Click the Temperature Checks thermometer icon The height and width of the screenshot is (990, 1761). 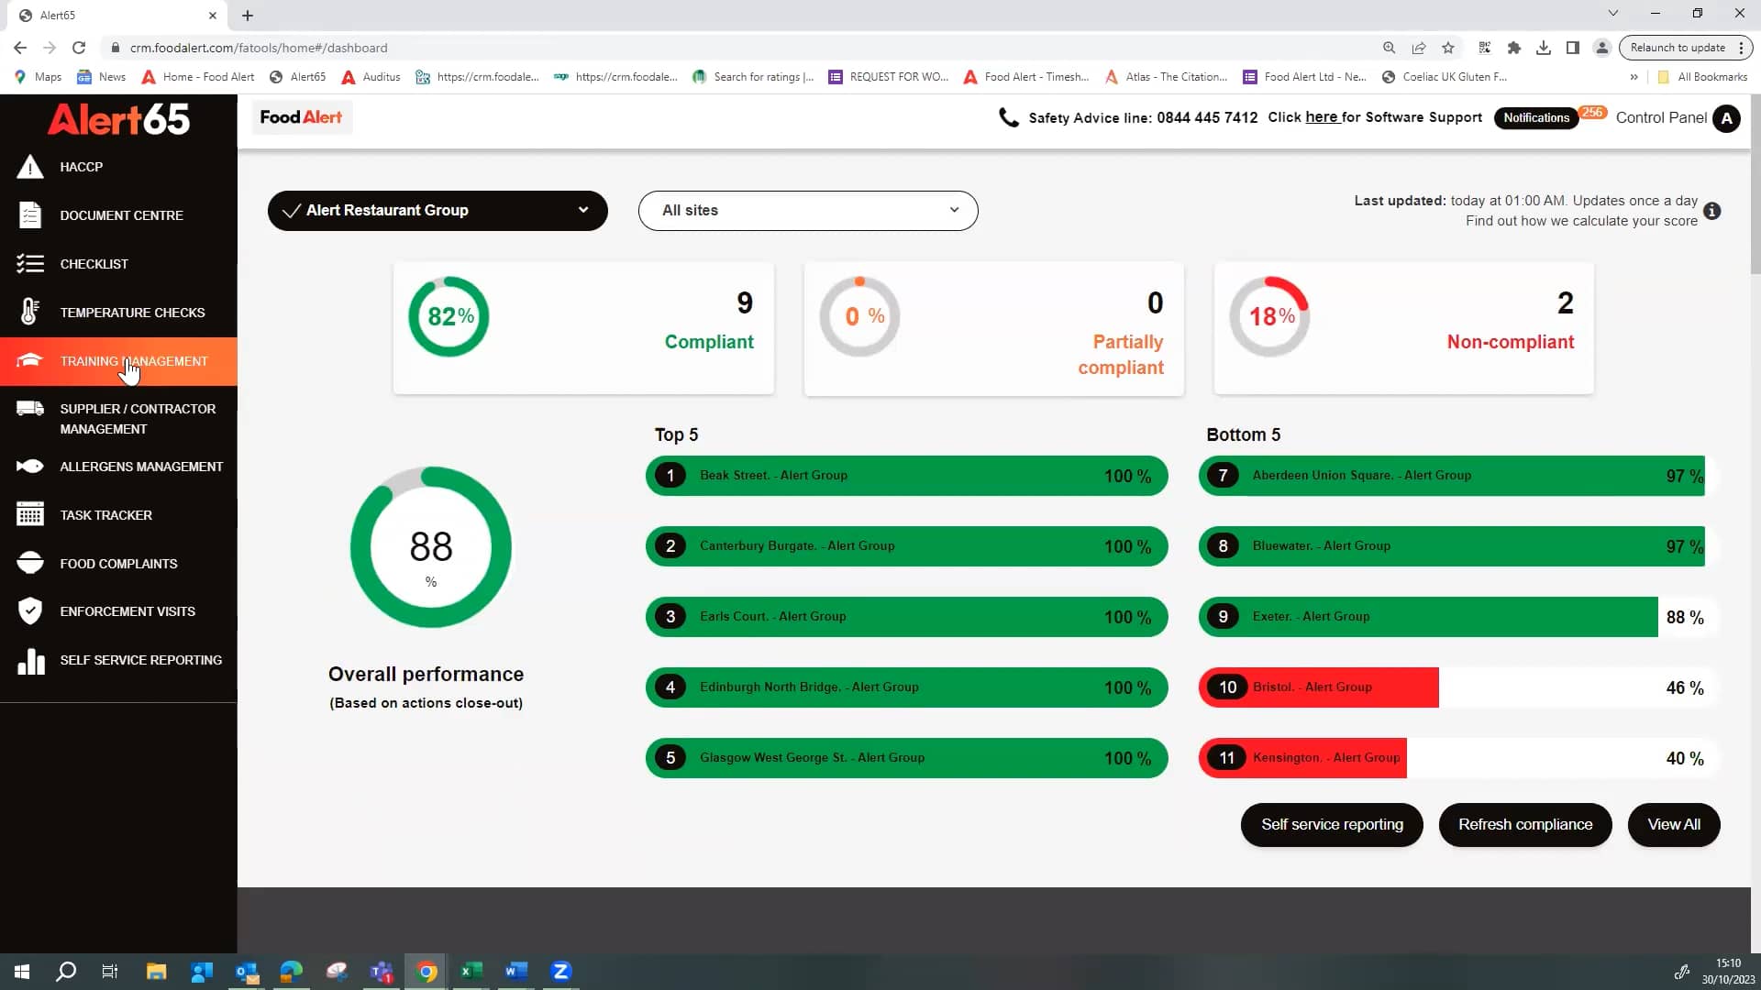click(30, 312)
